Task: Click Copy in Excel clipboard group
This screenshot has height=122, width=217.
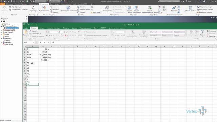Action: [35, 34]
